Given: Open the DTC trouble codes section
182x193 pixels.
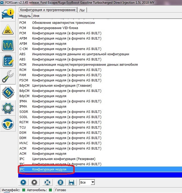Looking at the screenshot, I should pos(8,29).
